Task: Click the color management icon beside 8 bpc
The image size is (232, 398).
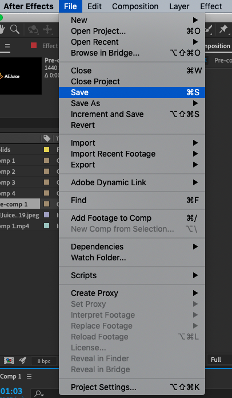Action: [x=9, y=360]
